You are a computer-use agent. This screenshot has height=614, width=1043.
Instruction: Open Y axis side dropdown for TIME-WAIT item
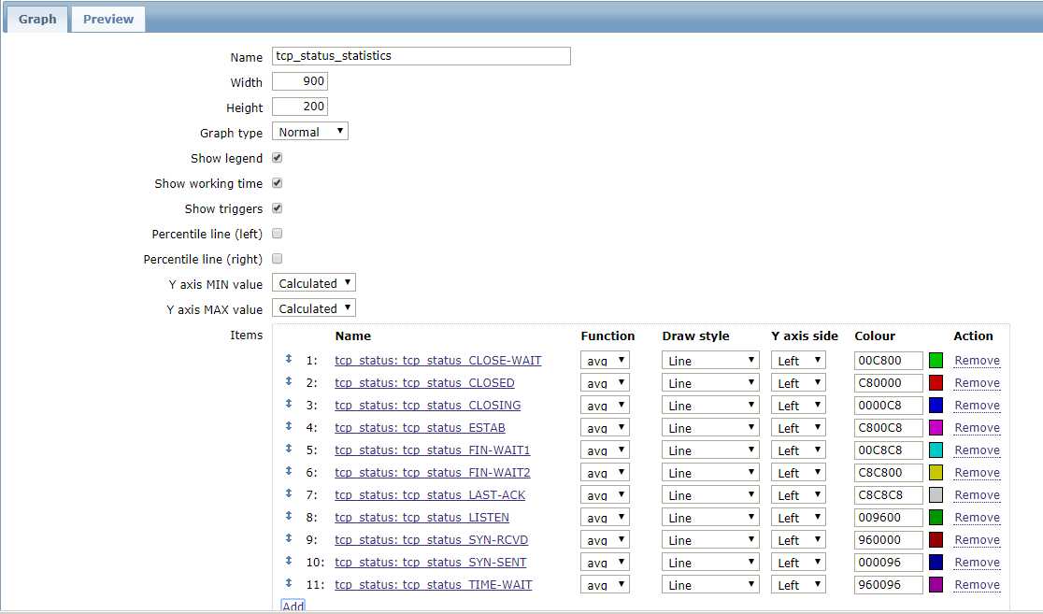(798, 585)
